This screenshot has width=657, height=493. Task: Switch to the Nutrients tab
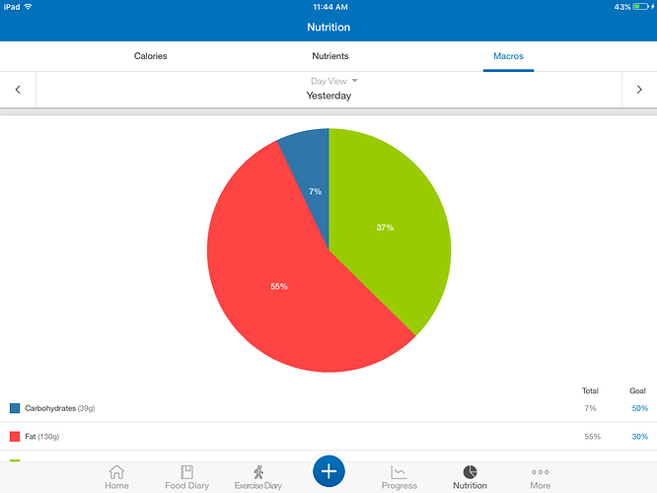330,56
